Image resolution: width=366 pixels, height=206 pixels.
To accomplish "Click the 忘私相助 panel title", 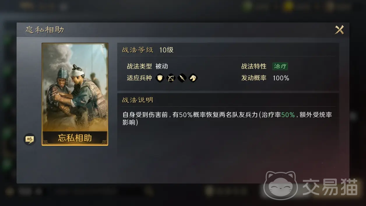I will pyautogui.click(x=45, y=30).
